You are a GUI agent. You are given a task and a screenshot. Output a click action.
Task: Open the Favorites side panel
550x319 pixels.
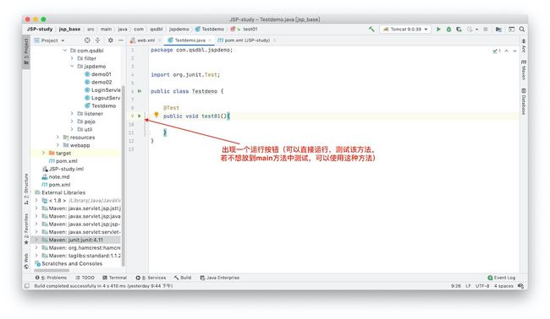tap(26, 229)
